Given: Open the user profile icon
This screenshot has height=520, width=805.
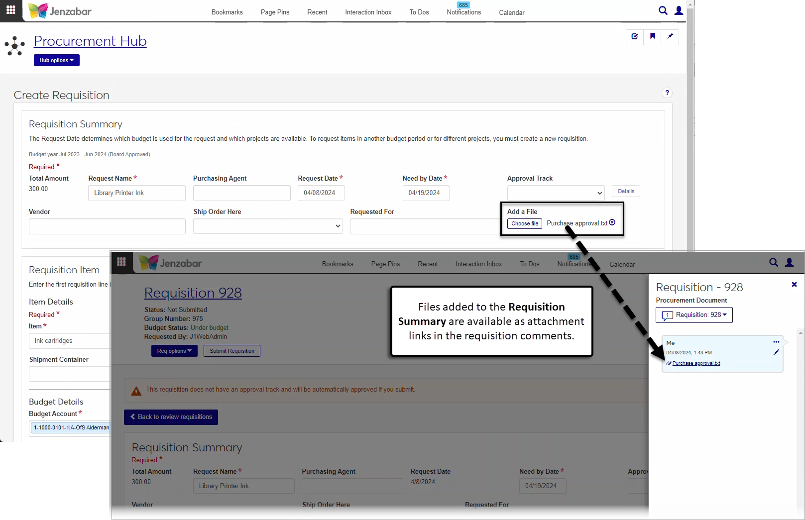Looking at the screenshot, I should (679, 10).
